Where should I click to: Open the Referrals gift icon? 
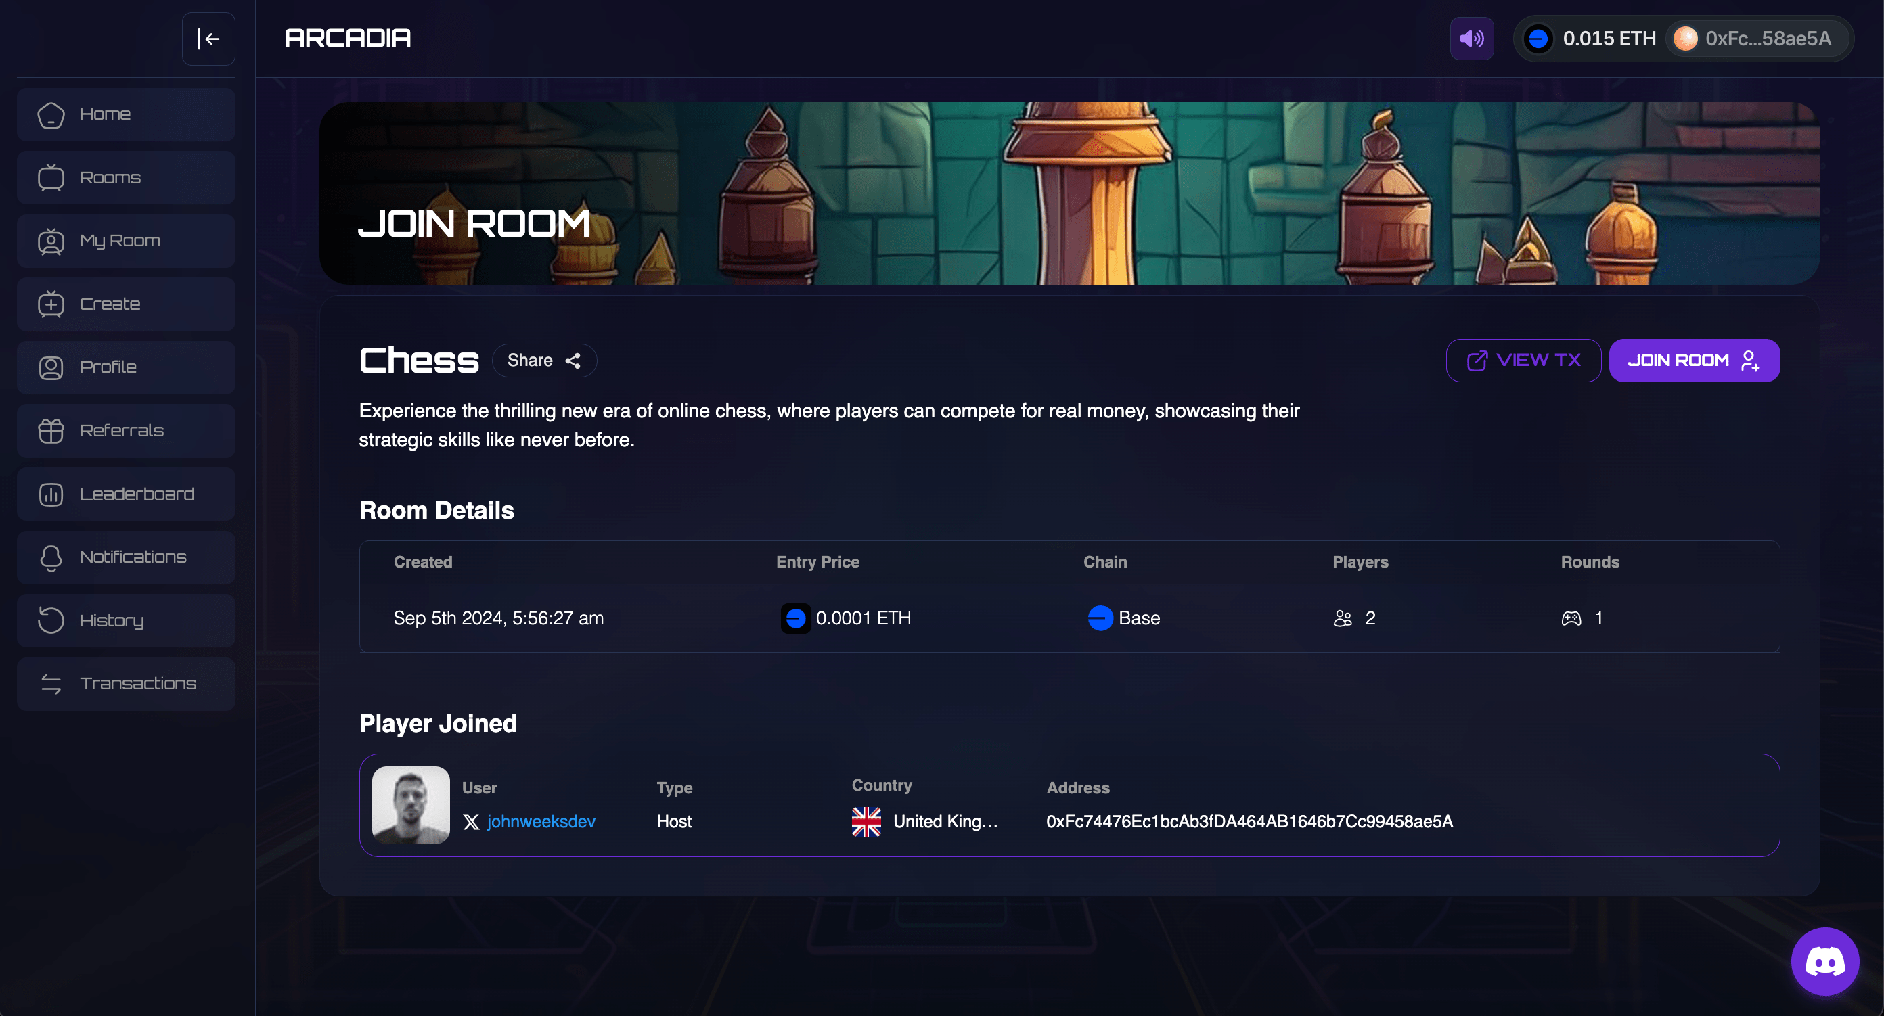click(51, 430)
